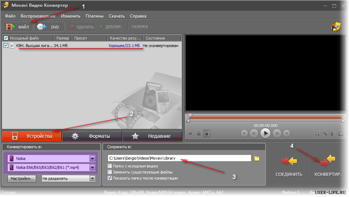Viewport: 349px width, 197px height.
Task: Expand the Nokia device brand dropdown
Action: click(x=92, y=158)
